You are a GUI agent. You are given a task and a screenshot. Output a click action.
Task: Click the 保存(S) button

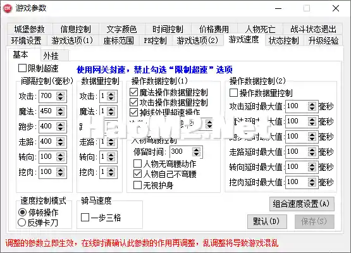click(314, 221)
